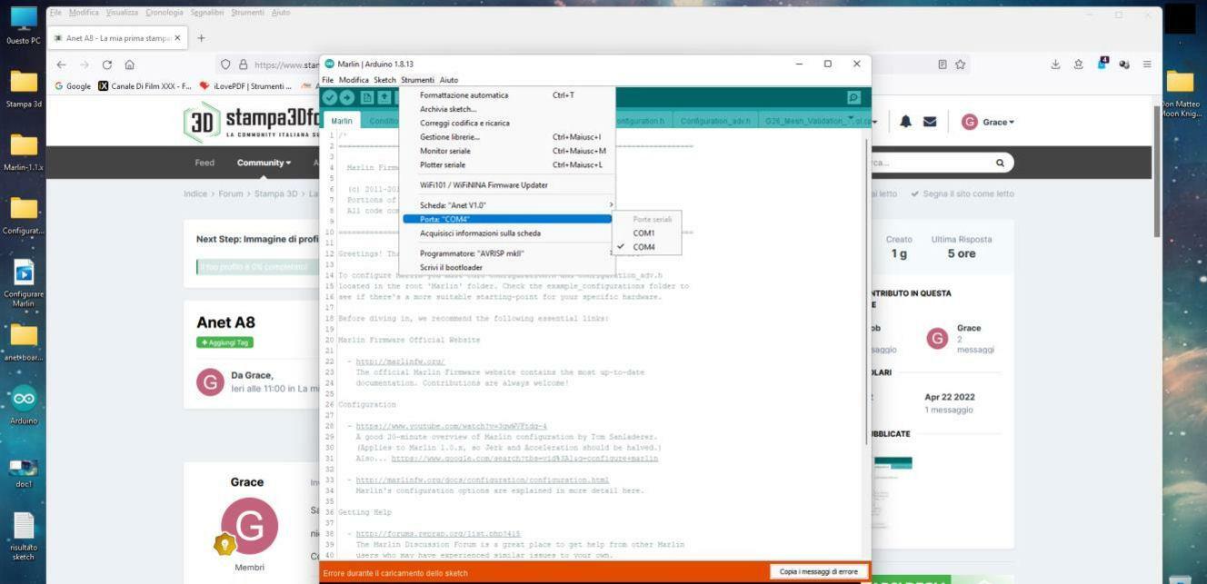Click Firefox home icon
The height and width of the screenshot is (584, 1207).
pos(130,64)
